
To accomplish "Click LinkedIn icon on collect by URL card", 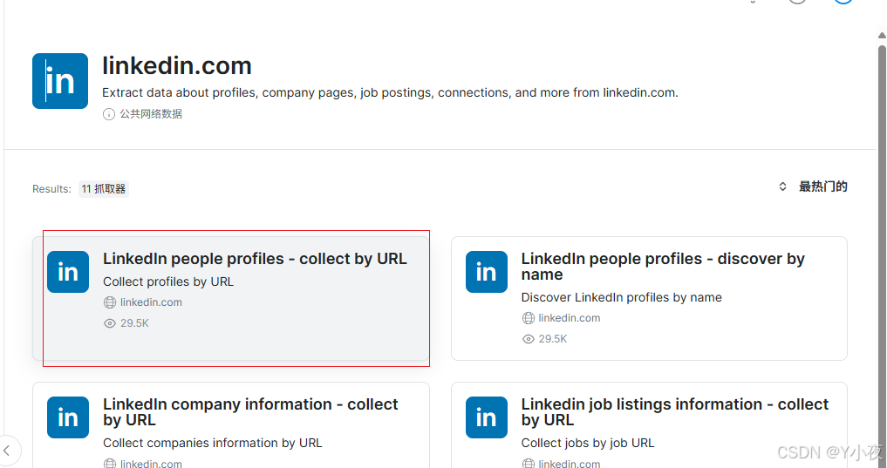I will [68, 272].
